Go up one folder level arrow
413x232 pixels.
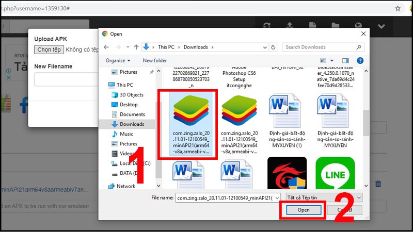point(136,47)
